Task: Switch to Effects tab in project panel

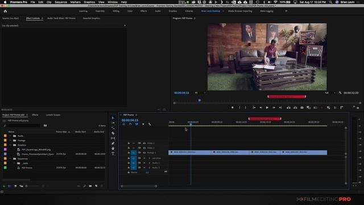Action: (35, 115)
